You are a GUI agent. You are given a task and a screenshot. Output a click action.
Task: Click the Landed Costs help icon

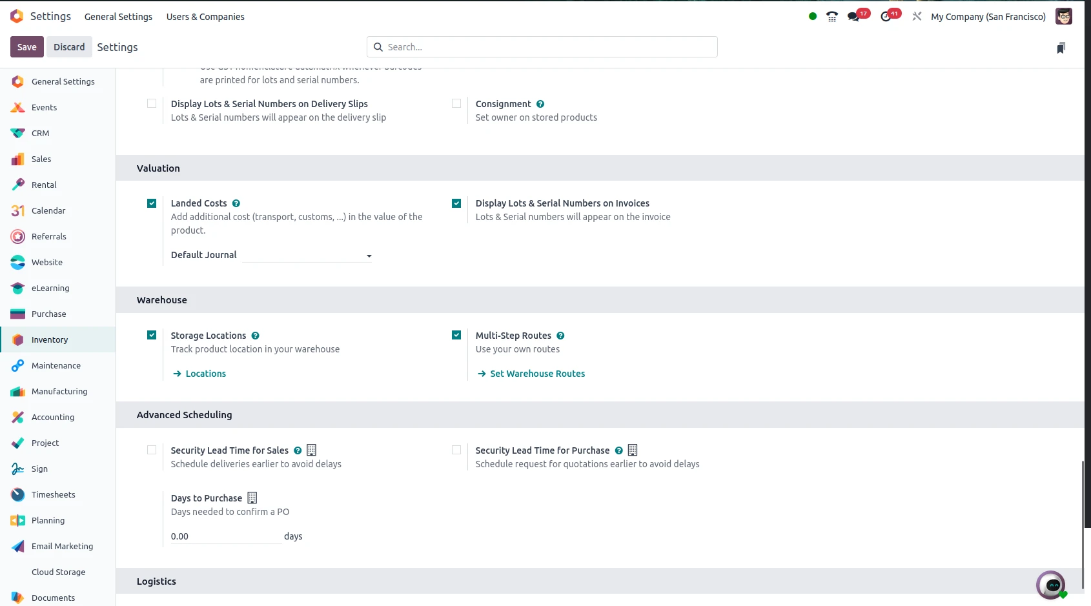236,203
